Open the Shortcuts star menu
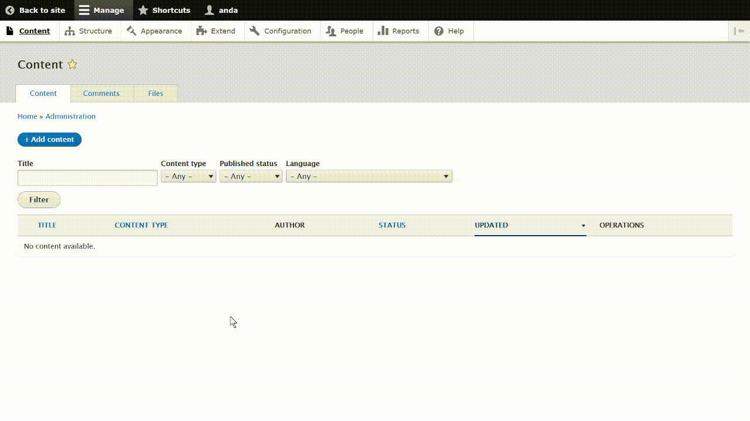750x421 pixels. coord(165,10)
